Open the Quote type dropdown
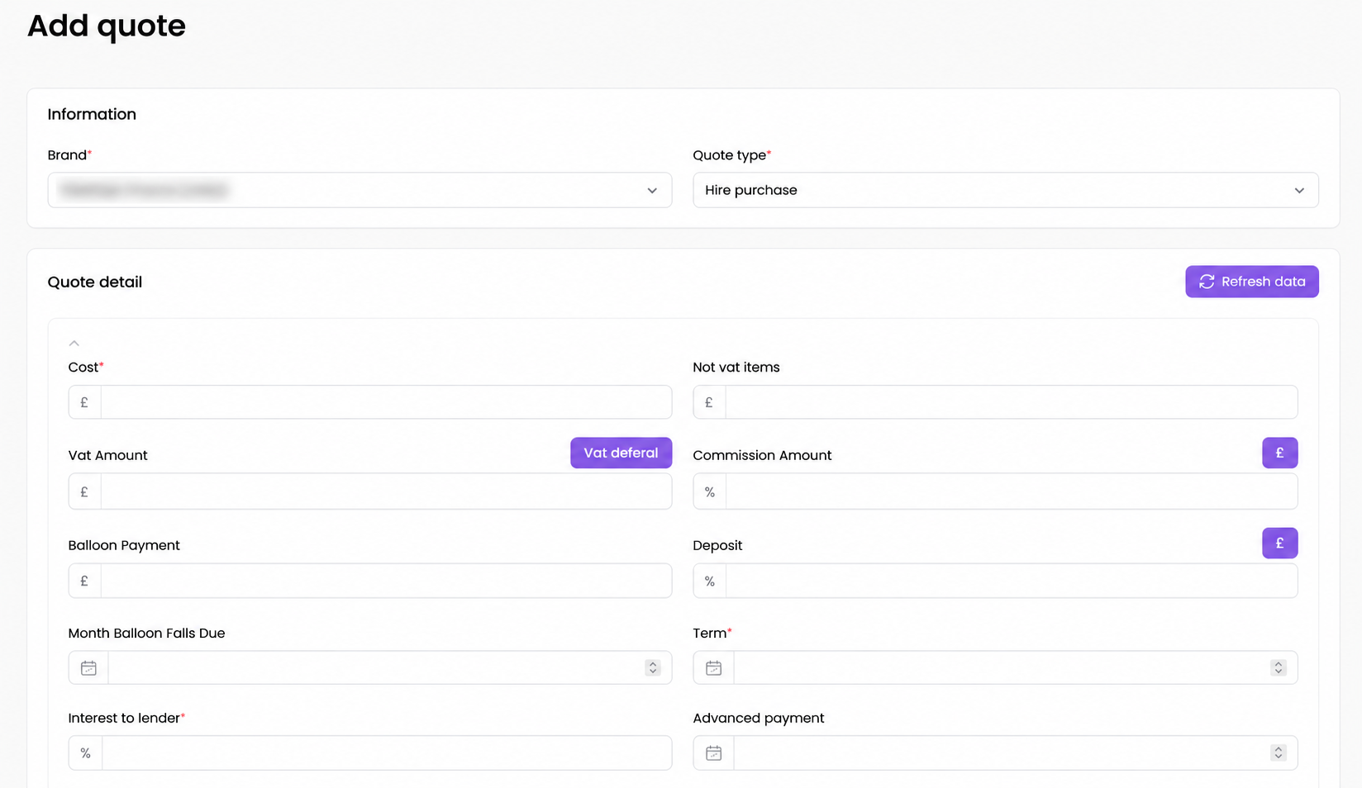The width and height of the screenshot is (1362, 788). tap(1005, 190)
